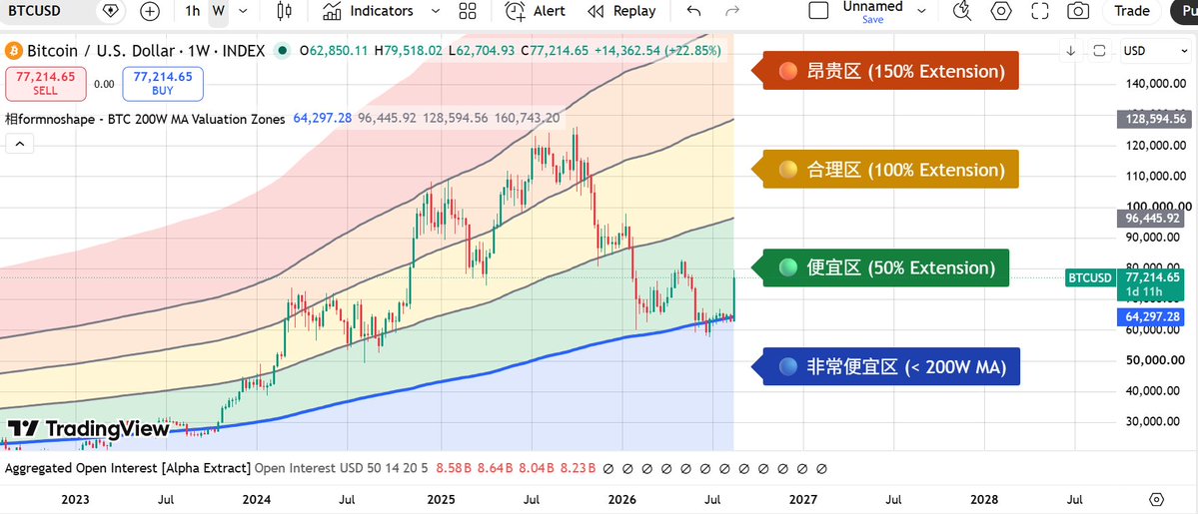Viewport: 1198px width, 514px height.
Task: Click the Bitcoin / U.S. Dollar chart title
Action: click(146, 51)
